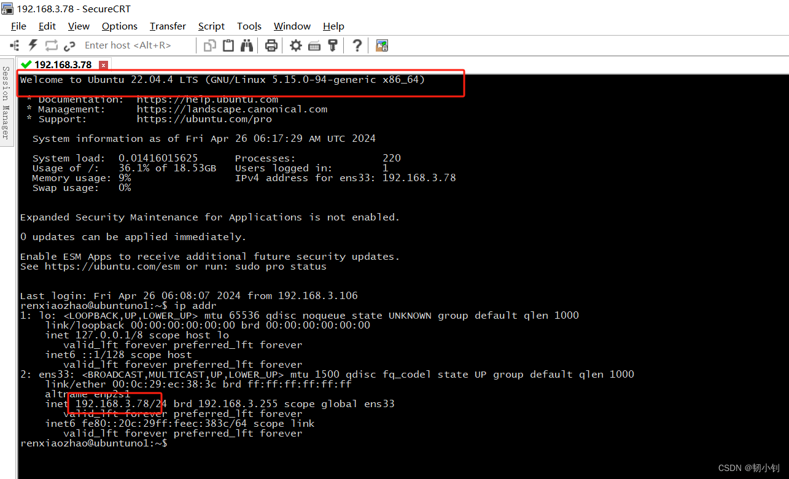The width and height of the screenshot is (789, 479).
Task: Click the Enter host input field
Action: (x=128, y=45)
